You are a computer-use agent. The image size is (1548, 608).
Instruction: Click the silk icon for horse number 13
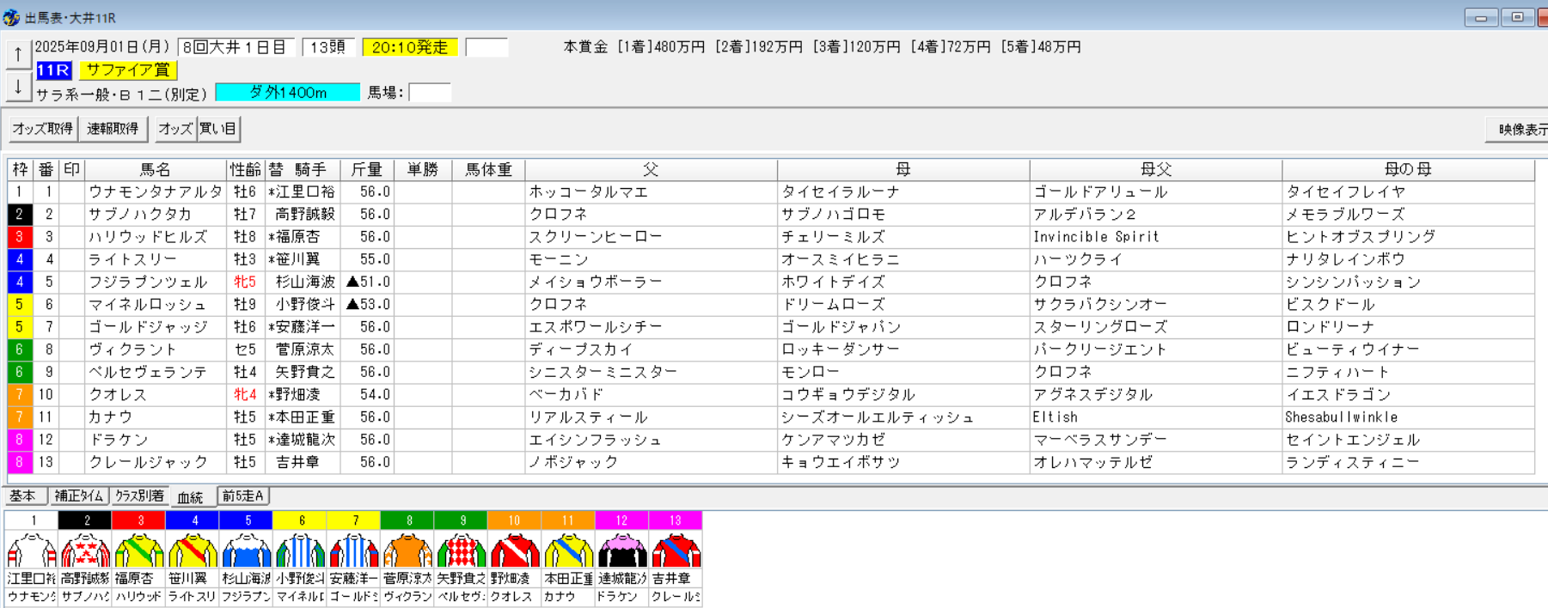pyautogui.click(x=676, y=550)
